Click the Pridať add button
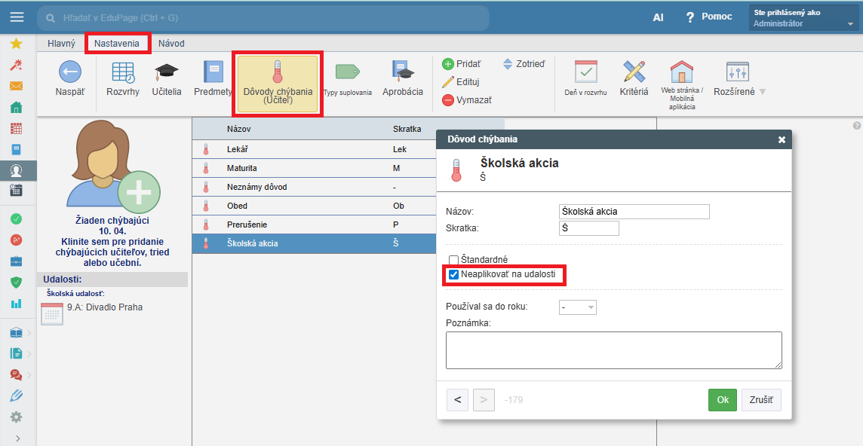 pos(462,64)
